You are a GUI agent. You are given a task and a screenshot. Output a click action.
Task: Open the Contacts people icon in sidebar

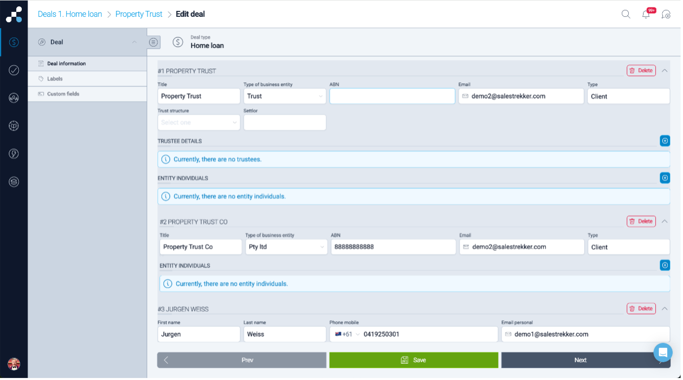[x=14, y=98]
